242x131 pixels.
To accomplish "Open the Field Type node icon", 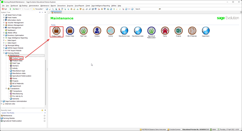I will pyautogui.click(x=83, y=31).
